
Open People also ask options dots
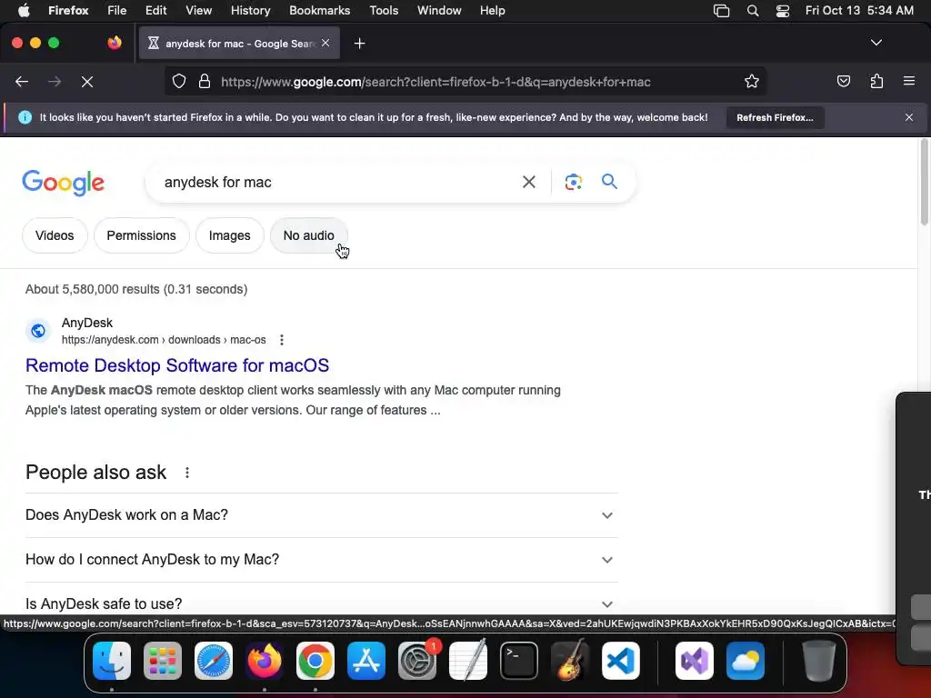click(x=187, y=473)
